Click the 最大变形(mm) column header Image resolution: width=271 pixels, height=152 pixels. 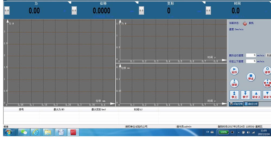pos(99,109)
